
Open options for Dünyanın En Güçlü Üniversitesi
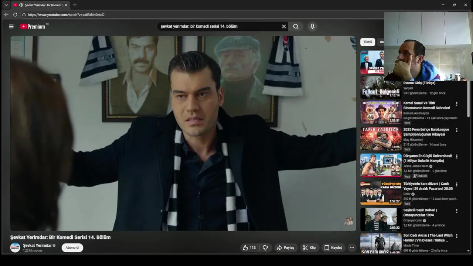(457, 156)
